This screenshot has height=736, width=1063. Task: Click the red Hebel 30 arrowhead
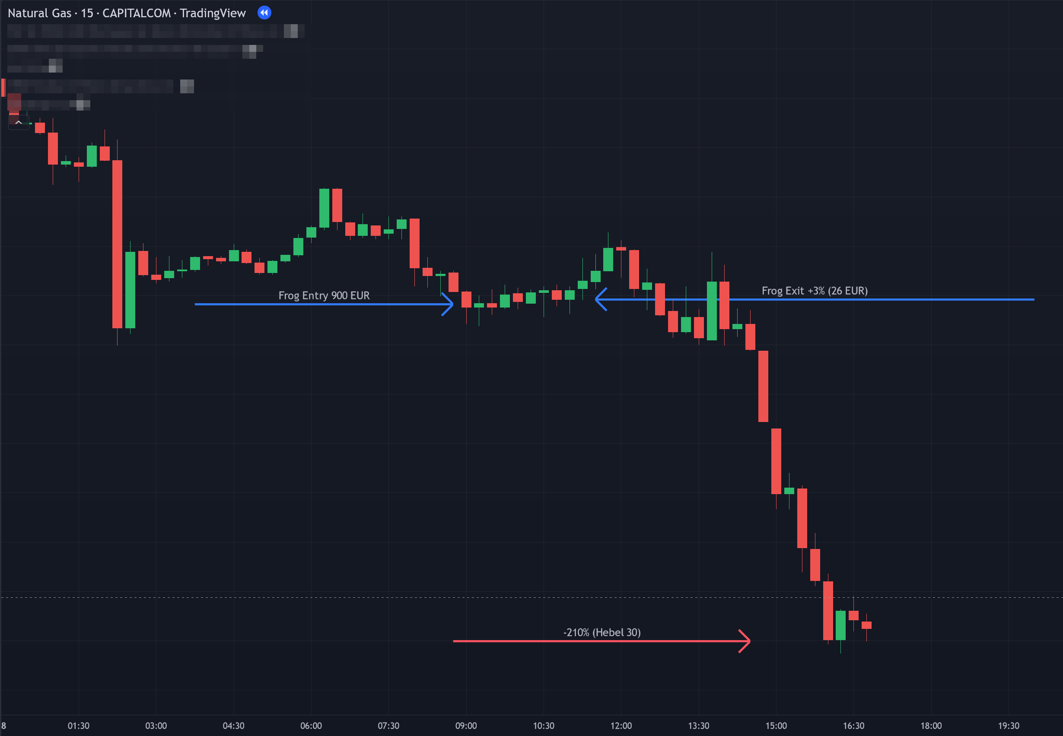click(x=745, y=641)
